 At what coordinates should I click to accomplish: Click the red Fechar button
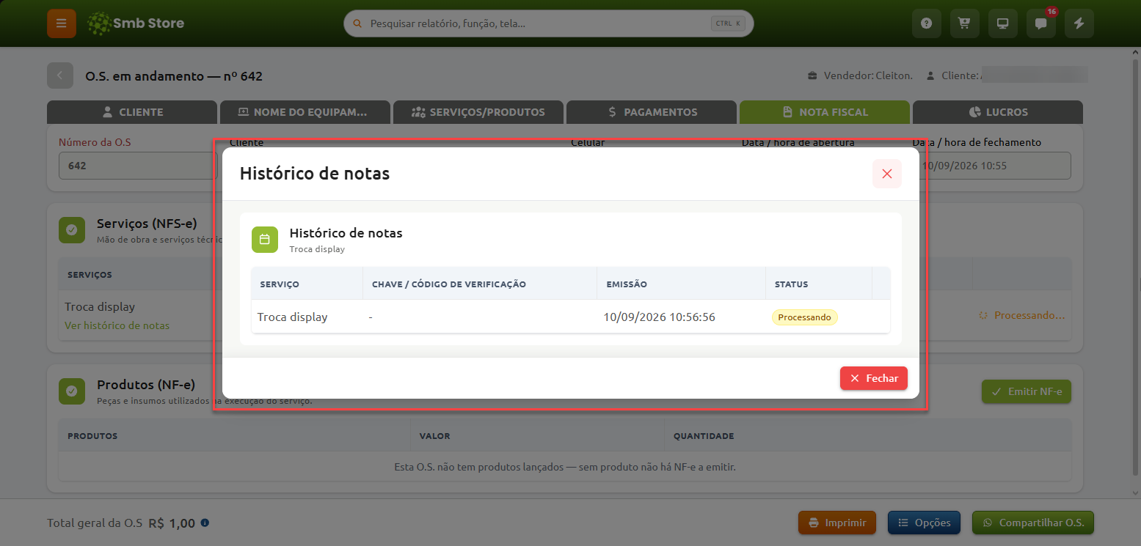click(x=874, y=378)
